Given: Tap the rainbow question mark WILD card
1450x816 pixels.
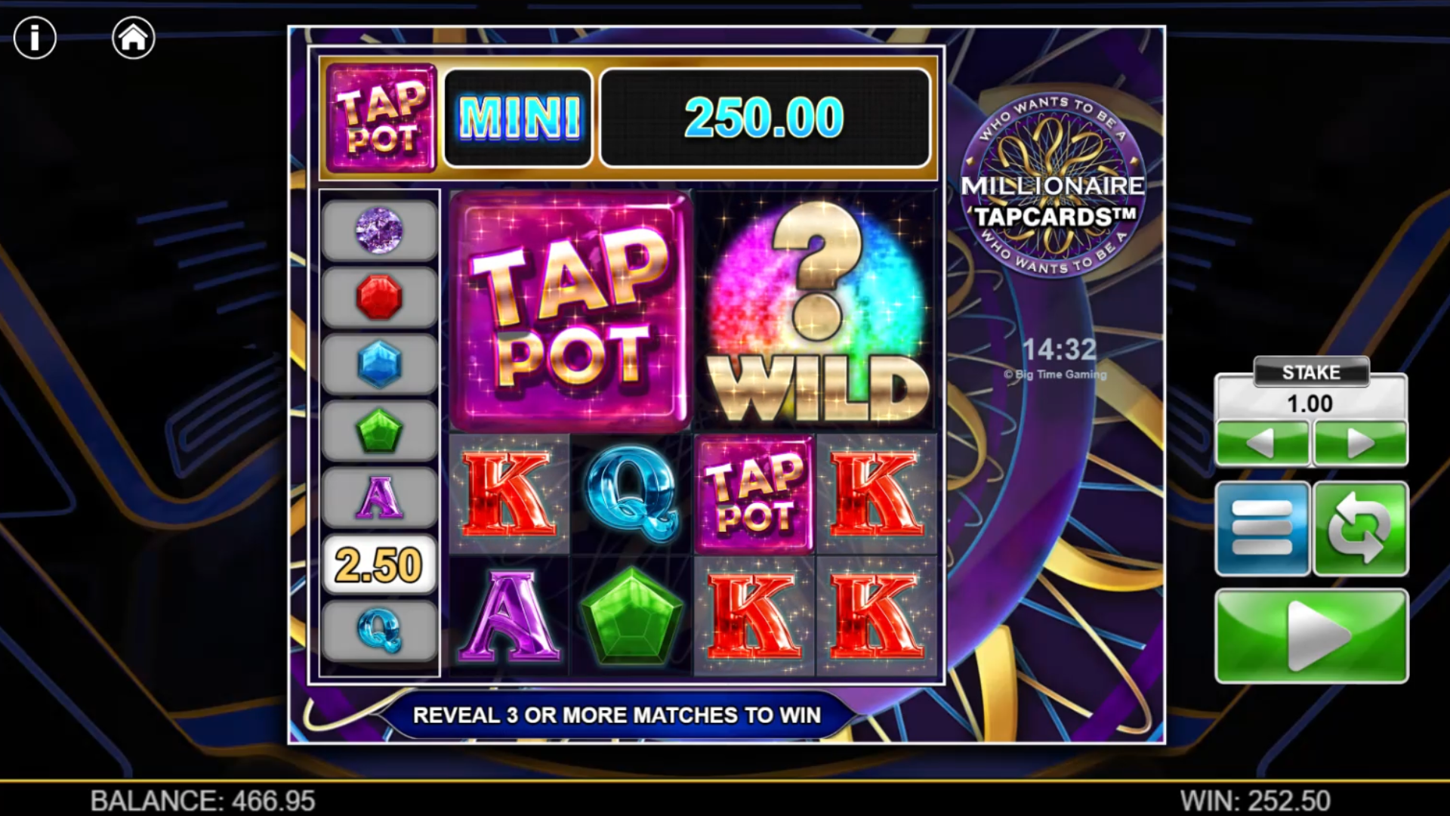Looking at the screenshot, I should coord(816,310).
